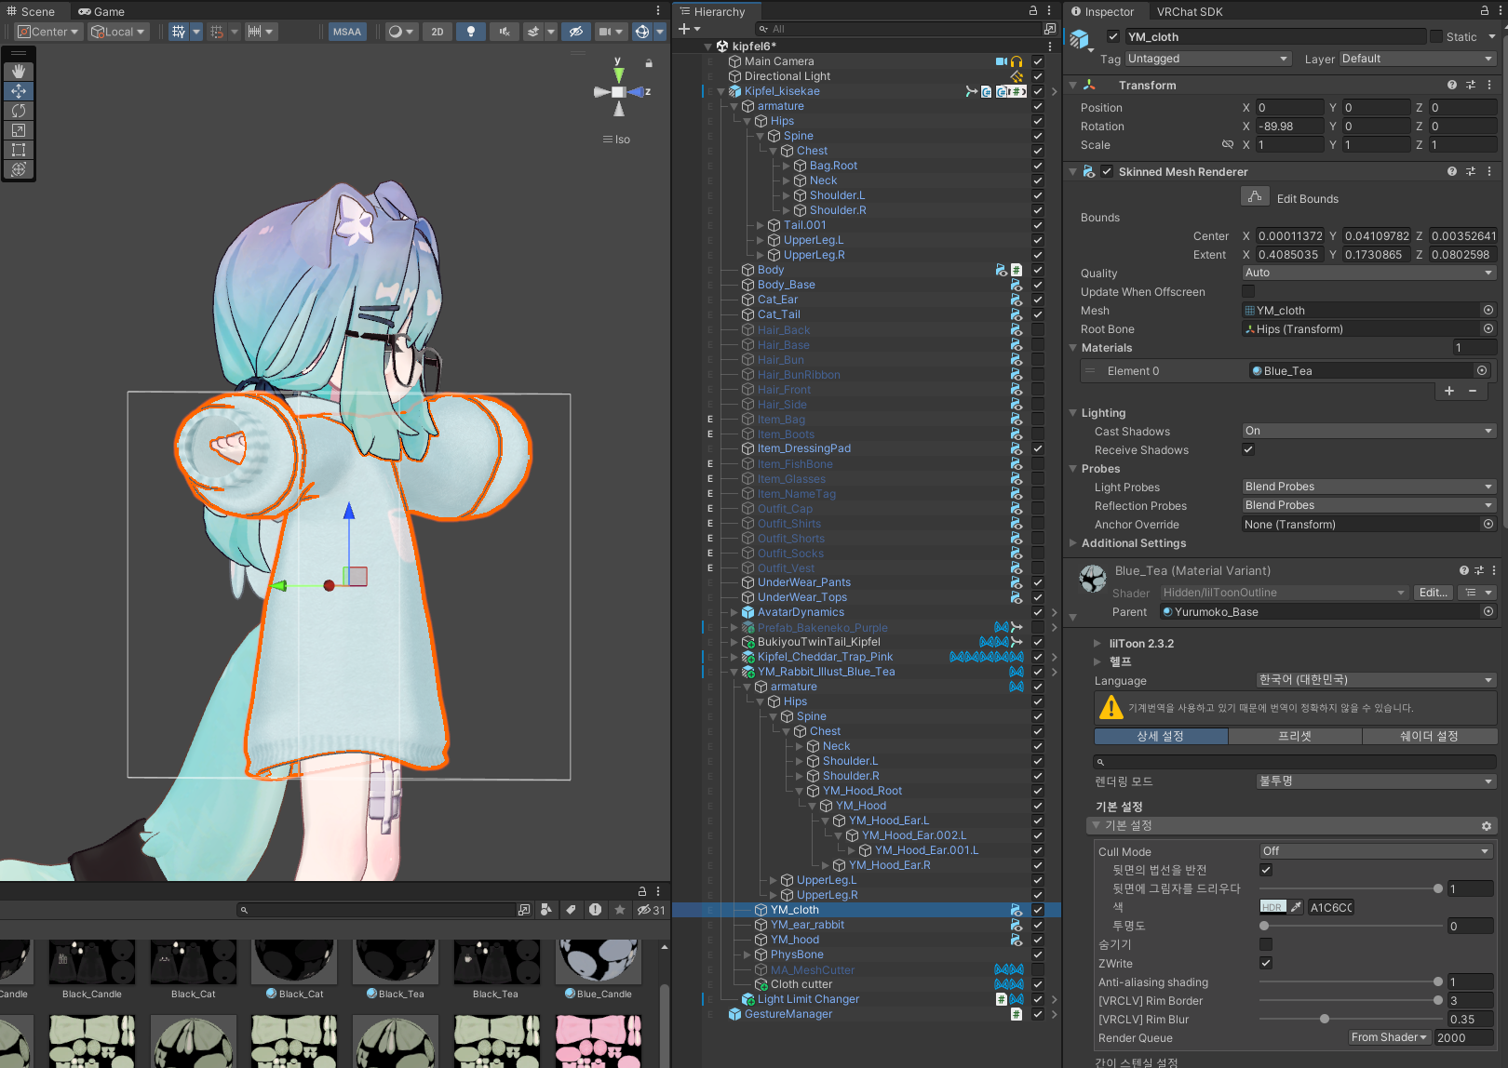Screen dimensions: 1508x1068
Task: Open the Tag Untagged dropdown
Action: click(1208, 59)
